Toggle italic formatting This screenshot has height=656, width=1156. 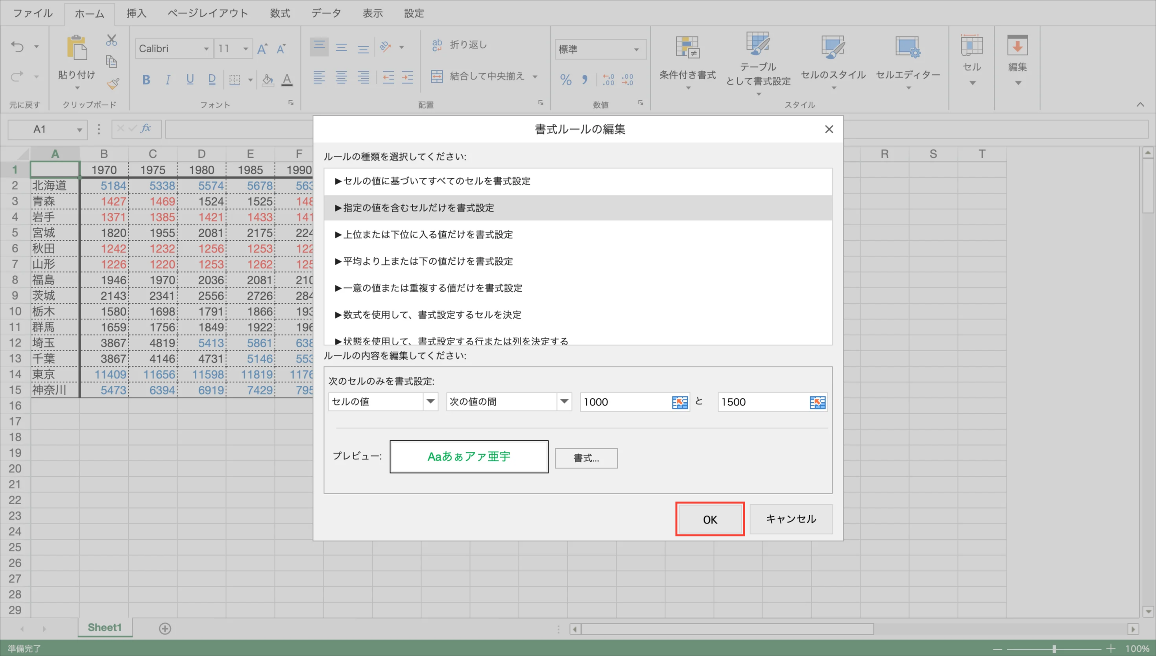tap(168, 80)
